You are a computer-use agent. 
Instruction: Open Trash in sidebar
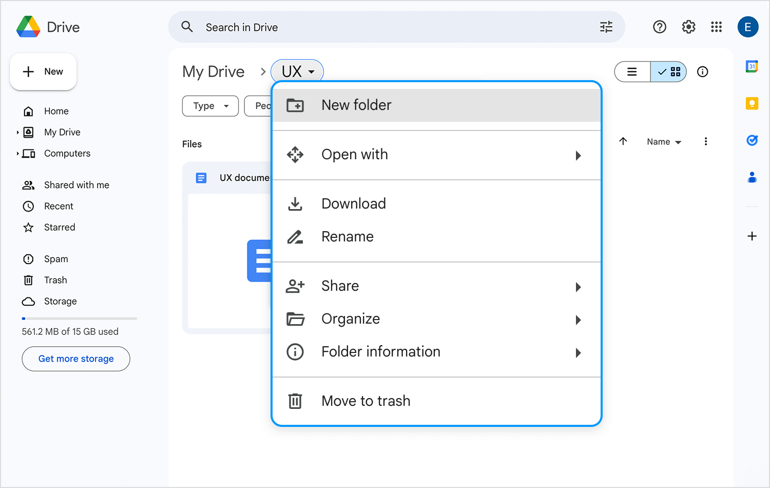point(55,280)
